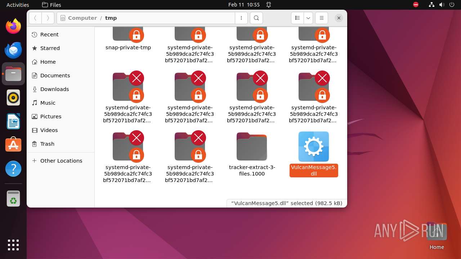The height and width of the screenshot is (259, 461).
Task: Open the Activities overview
Action: pyautogui.click(x=18, y=5)
